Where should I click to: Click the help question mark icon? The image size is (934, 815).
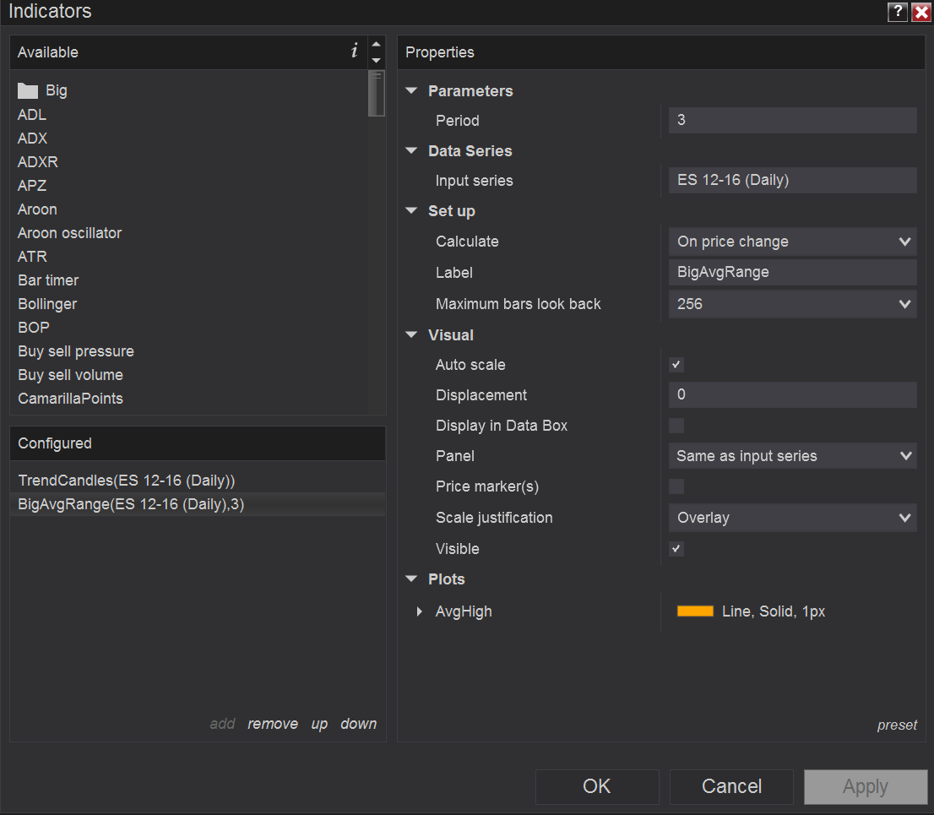pyautogui.click(x=896, y=12)
